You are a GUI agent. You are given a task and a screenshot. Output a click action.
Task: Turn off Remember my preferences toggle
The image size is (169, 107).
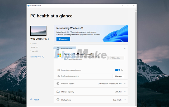118,70
